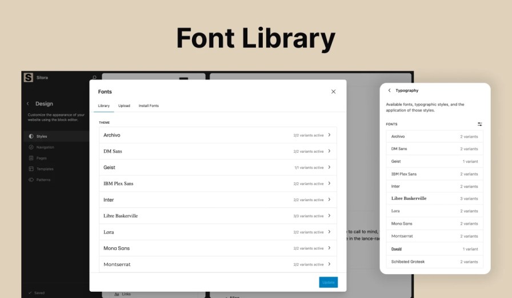Expand Inter font chevron in dialog

[329, 199]
